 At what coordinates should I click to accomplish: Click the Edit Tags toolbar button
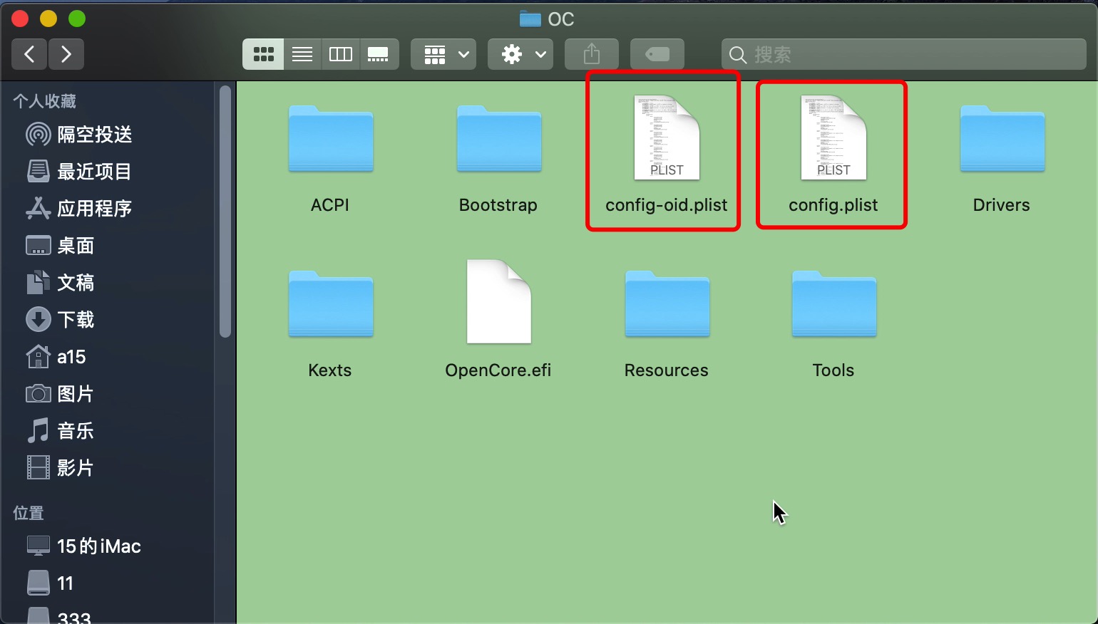pos(657,54)
